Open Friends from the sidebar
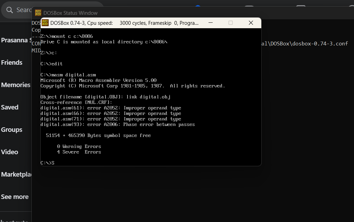This screenshot has width=354, height=222. coord(12,63)
